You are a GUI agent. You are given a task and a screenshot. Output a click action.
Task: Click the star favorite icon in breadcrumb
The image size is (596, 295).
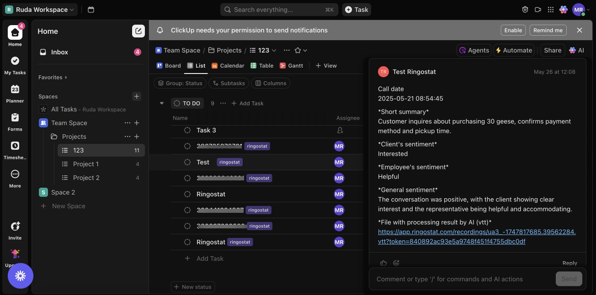(x=298, y=50)
